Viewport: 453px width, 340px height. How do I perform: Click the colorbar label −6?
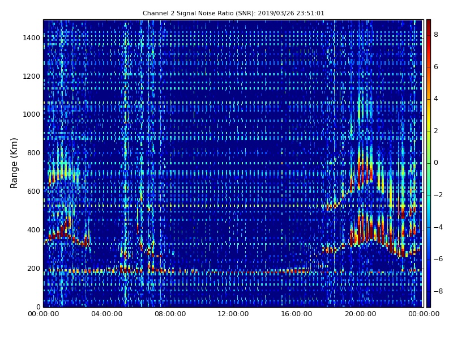(438, 259)
